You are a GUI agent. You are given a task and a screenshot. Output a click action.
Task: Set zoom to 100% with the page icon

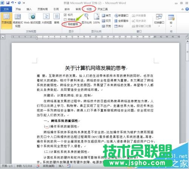click(x=96, y=19)
